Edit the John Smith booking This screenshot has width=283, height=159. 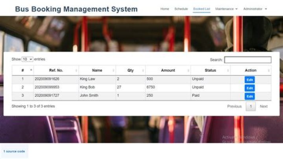[x=250, y=96]
